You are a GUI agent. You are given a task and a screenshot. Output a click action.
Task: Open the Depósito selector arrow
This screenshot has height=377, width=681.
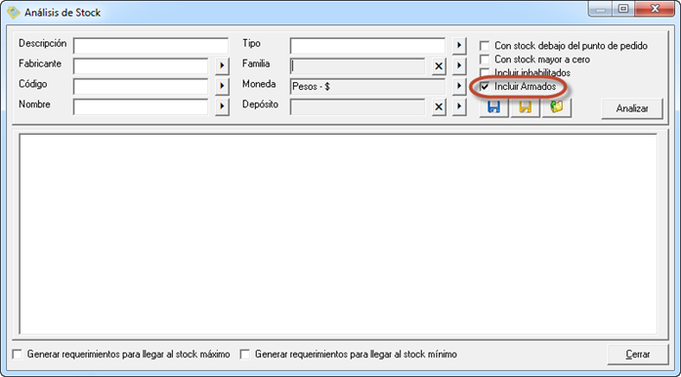pos(459,106)
